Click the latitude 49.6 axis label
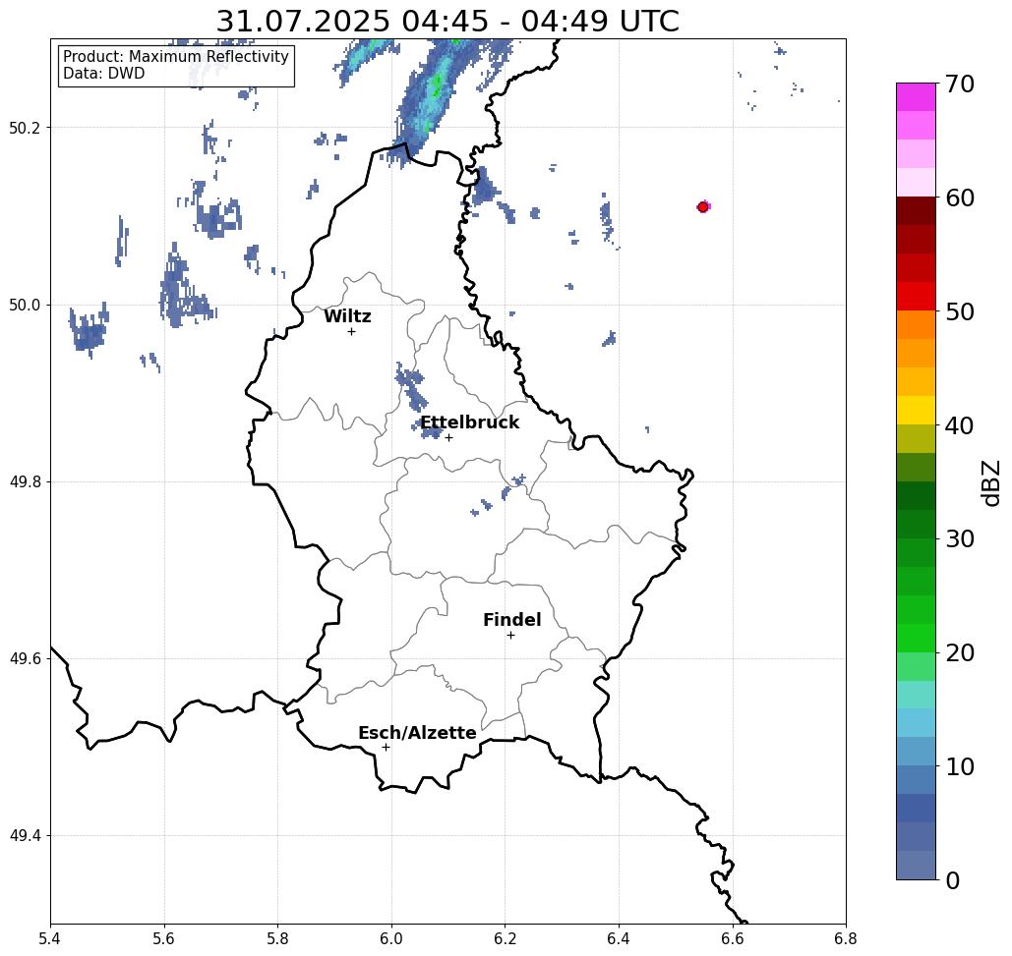This screenshot has height=956, width=1012. coord(25,659)
